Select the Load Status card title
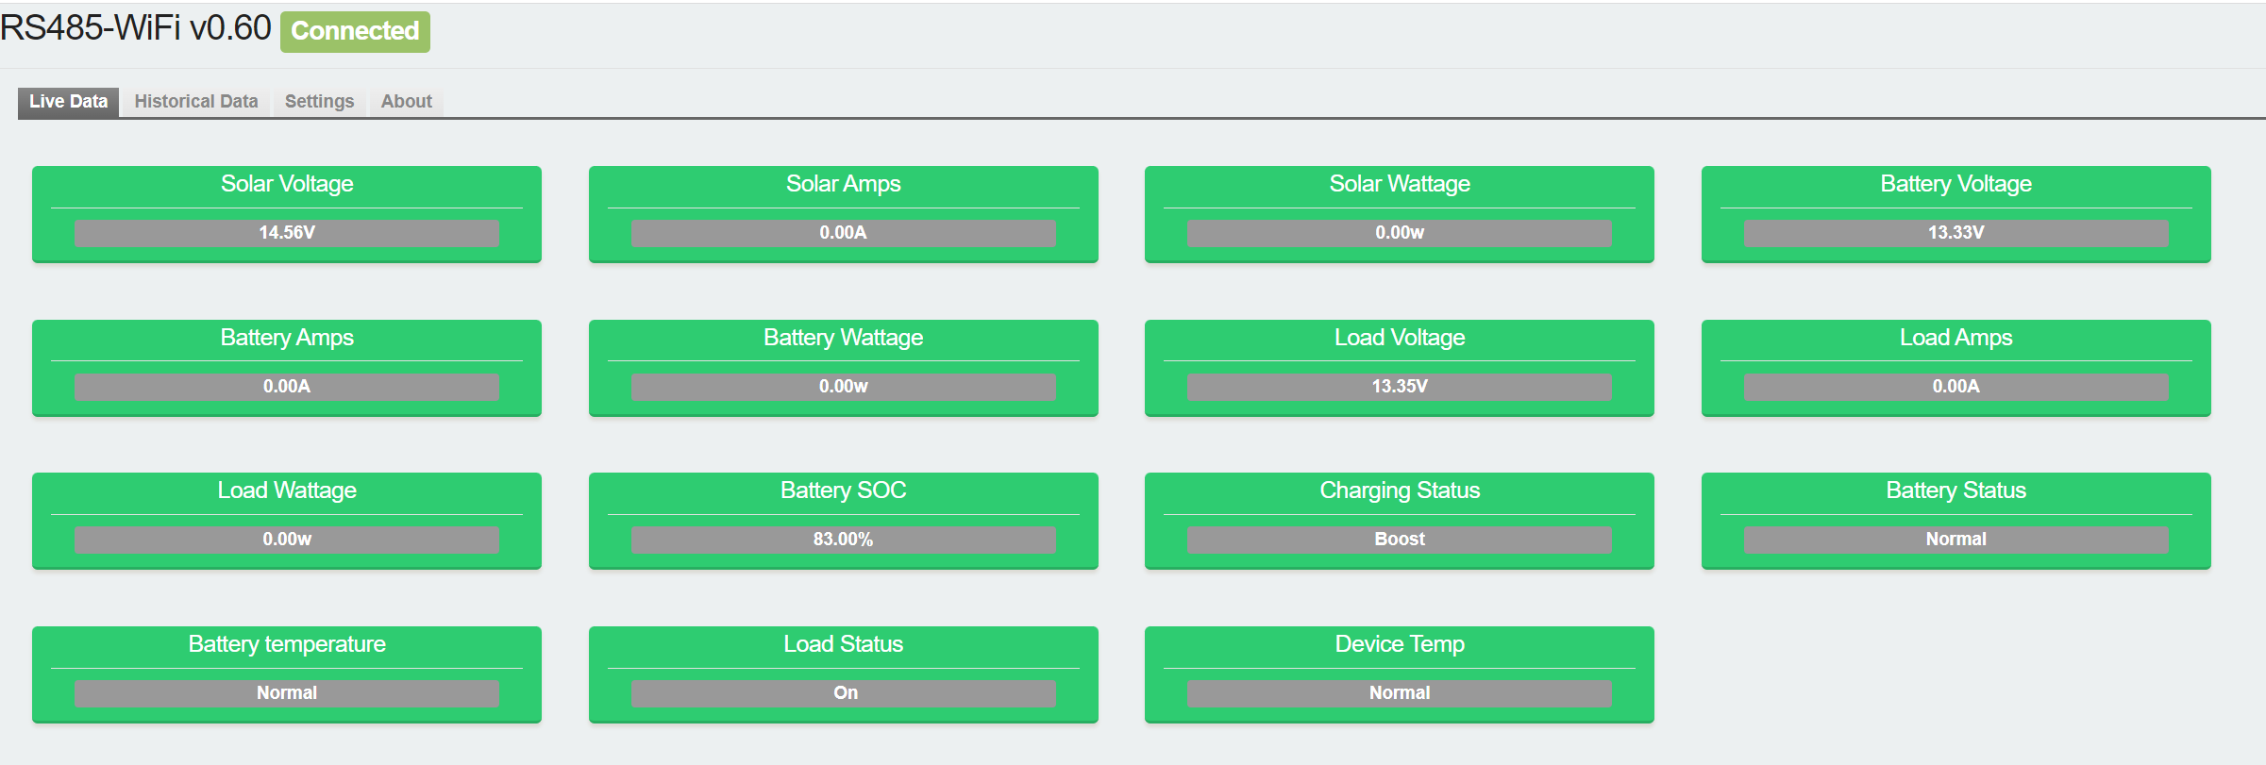This screenshot has height=765, width=2266. tap(844, 644)
